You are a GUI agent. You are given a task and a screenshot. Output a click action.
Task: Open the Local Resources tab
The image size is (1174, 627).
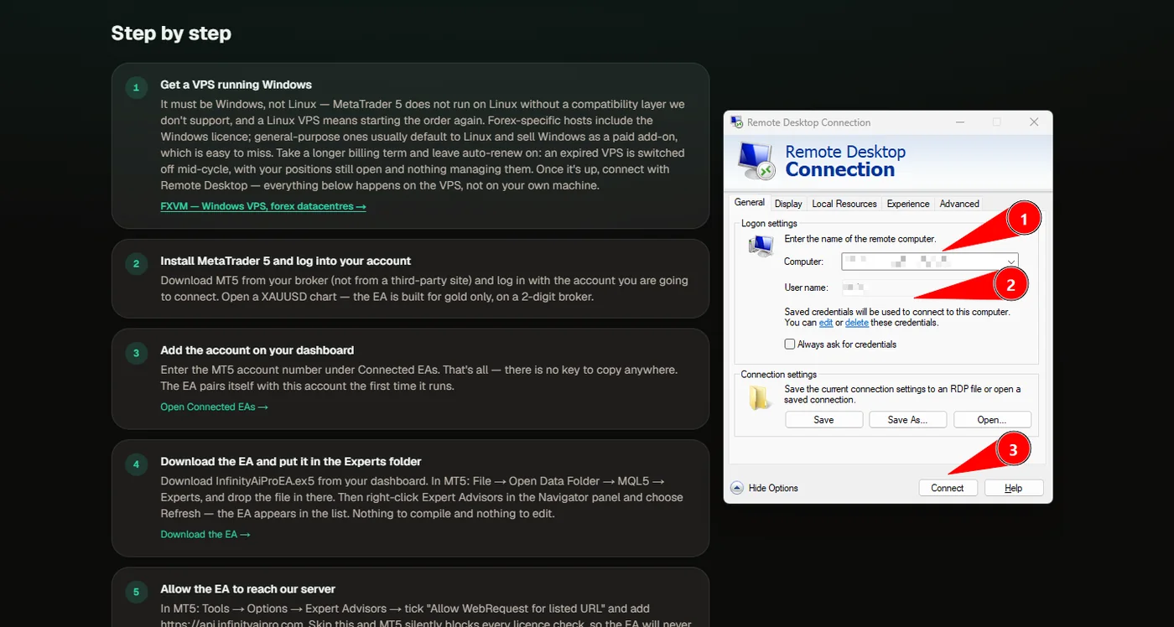(x=844, y=204)
